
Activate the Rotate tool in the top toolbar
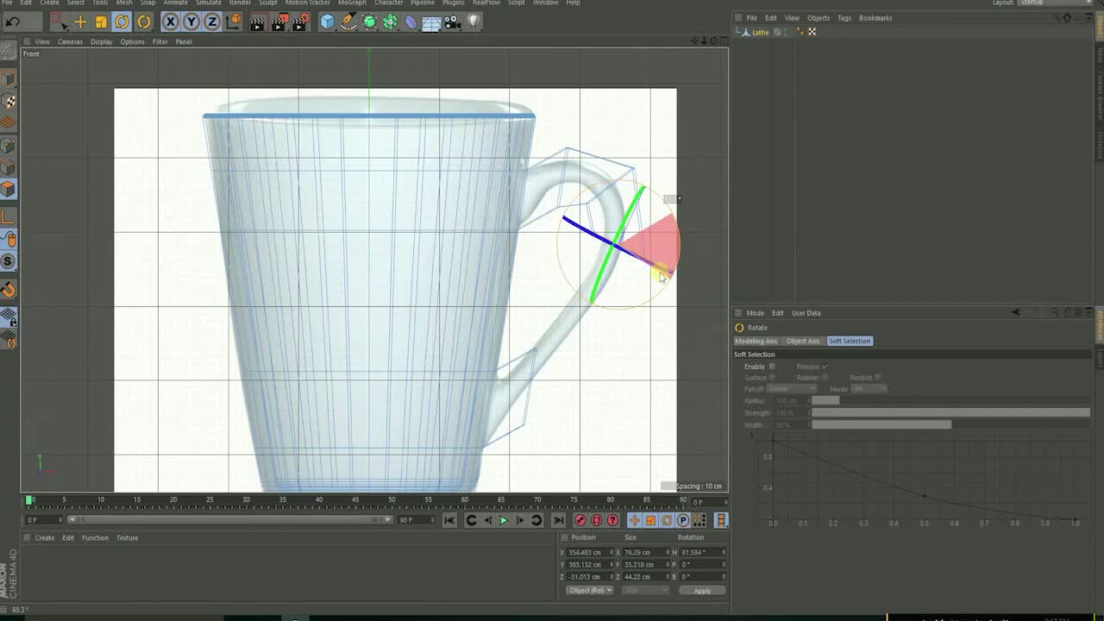tap(122, 22)
